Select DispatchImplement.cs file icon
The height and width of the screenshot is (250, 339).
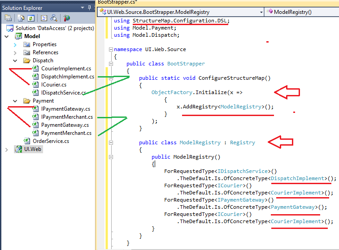[35, 77]
